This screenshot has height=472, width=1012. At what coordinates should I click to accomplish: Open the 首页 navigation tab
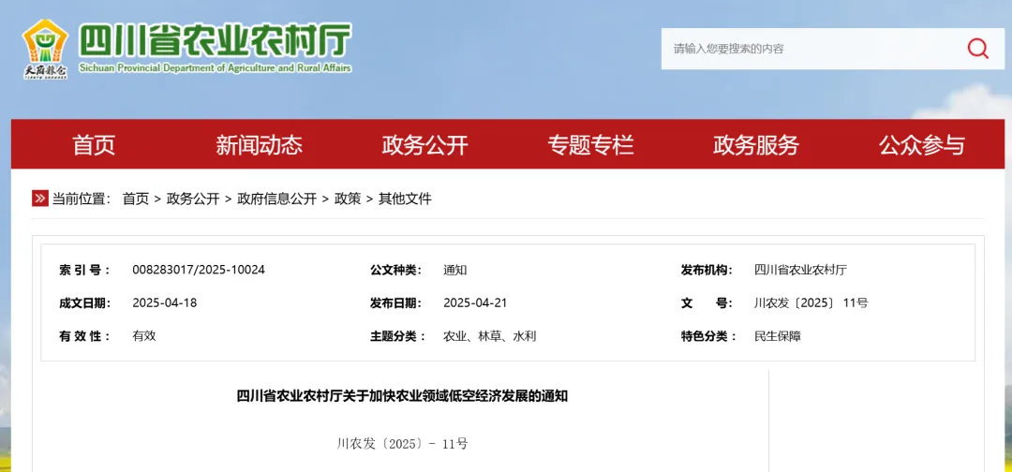point(94,145)
